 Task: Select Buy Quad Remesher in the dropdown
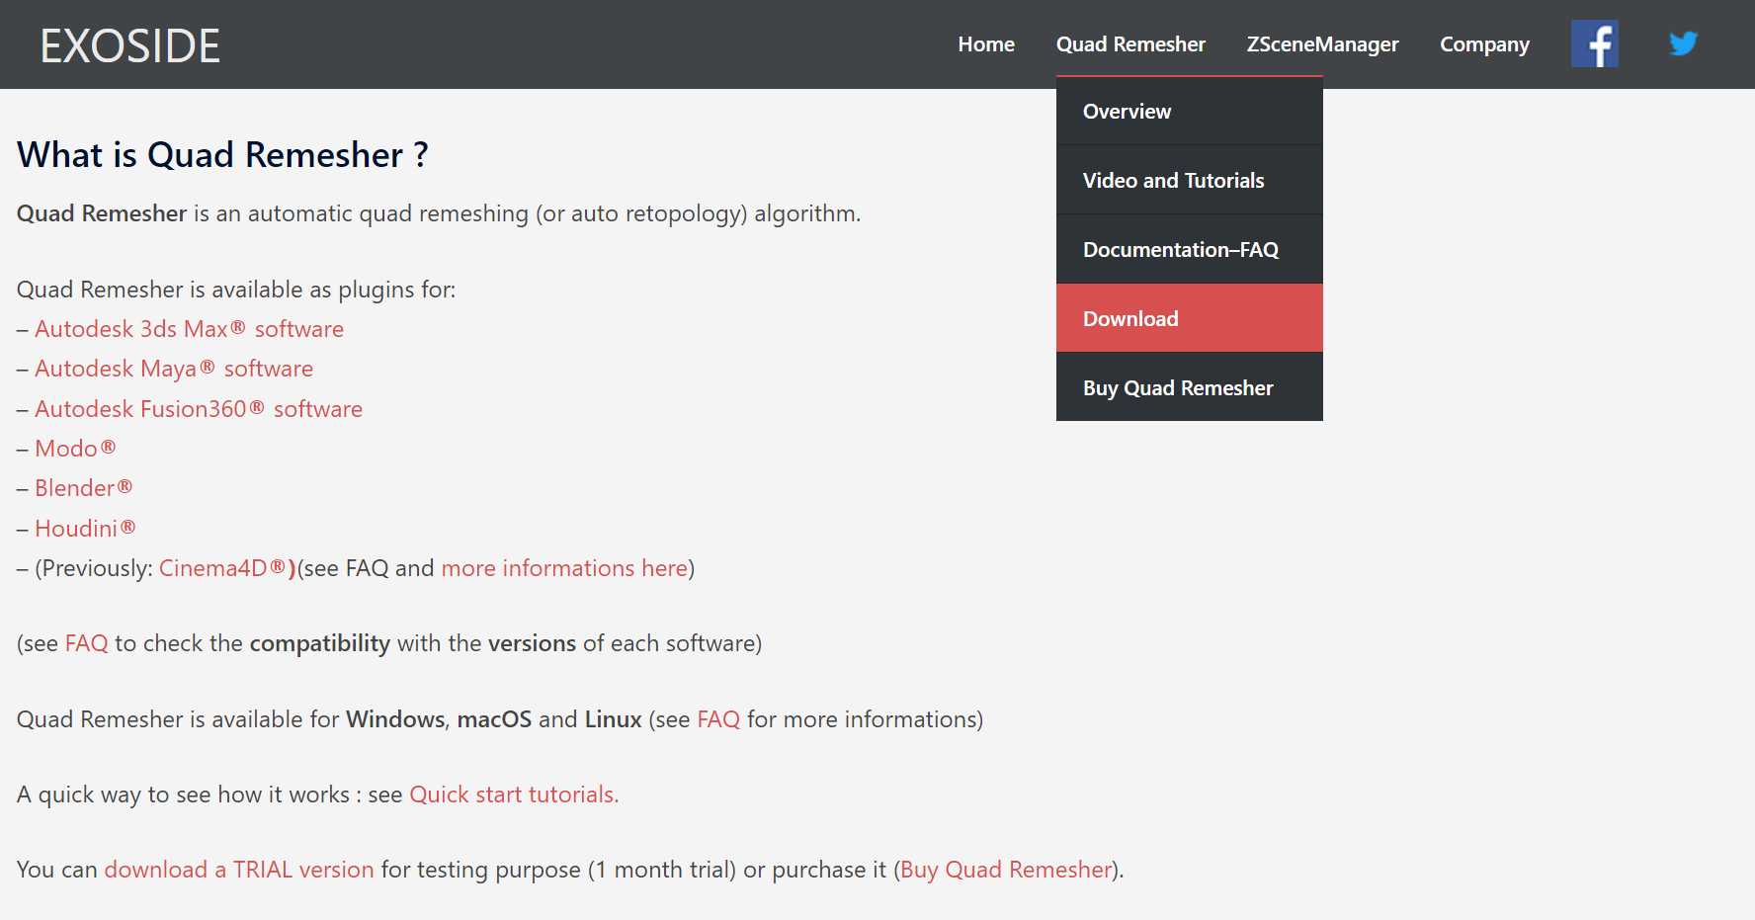tap(1190, 387)
